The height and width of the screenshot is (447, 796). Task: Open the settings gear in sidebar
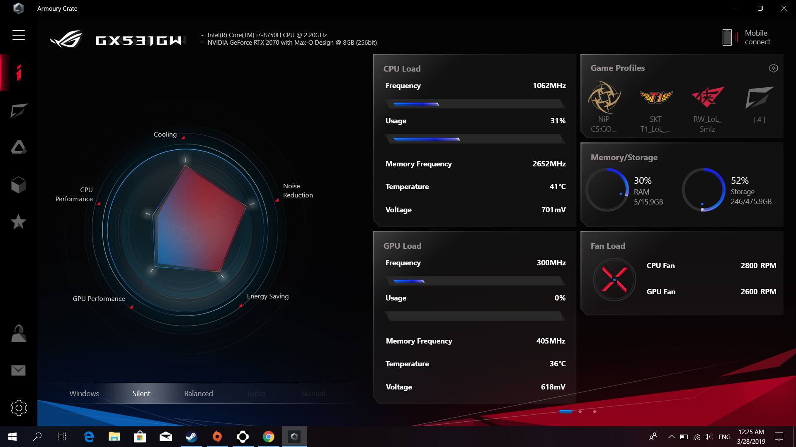tap(19, 408)
